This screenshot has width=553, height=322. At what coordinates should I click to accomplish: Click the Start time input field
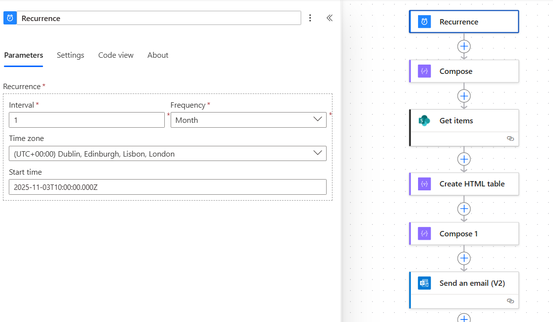point(168,187)
